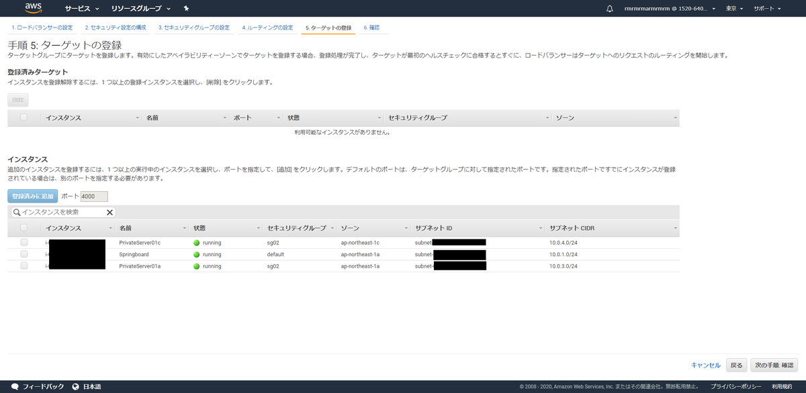Image resolution: width=806 pixels, height=393 pixels.
Task: Click the PrivateServer01a name cell
Action: click(x=140, y=266)
